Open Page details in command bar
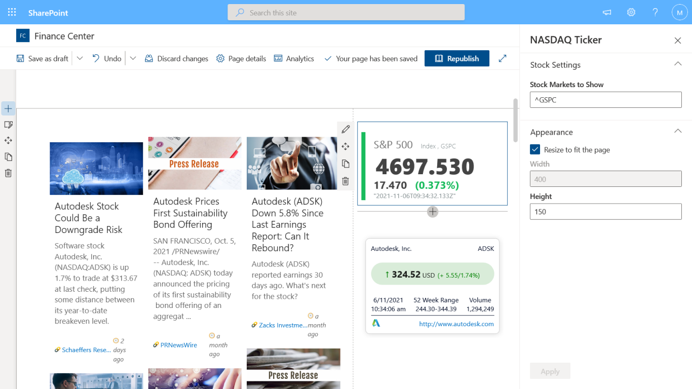The image size is (692, 389). [x=241, y=59]
